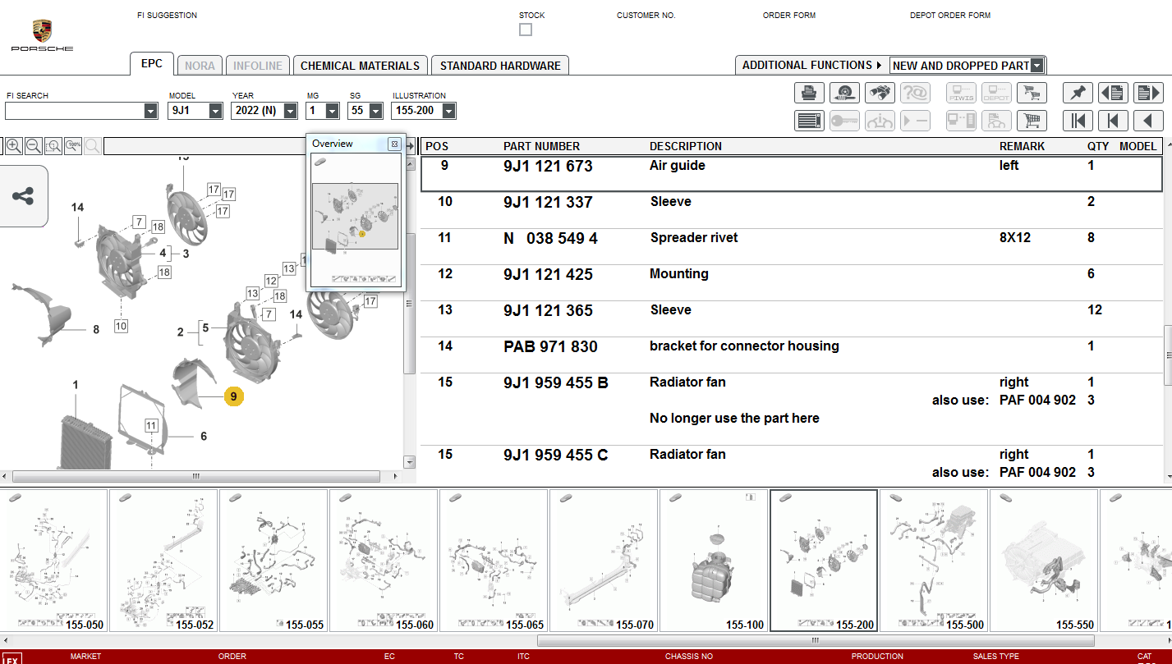Click the previous page arrow icon
The image size is (1172, 664).
[1148, 120]
